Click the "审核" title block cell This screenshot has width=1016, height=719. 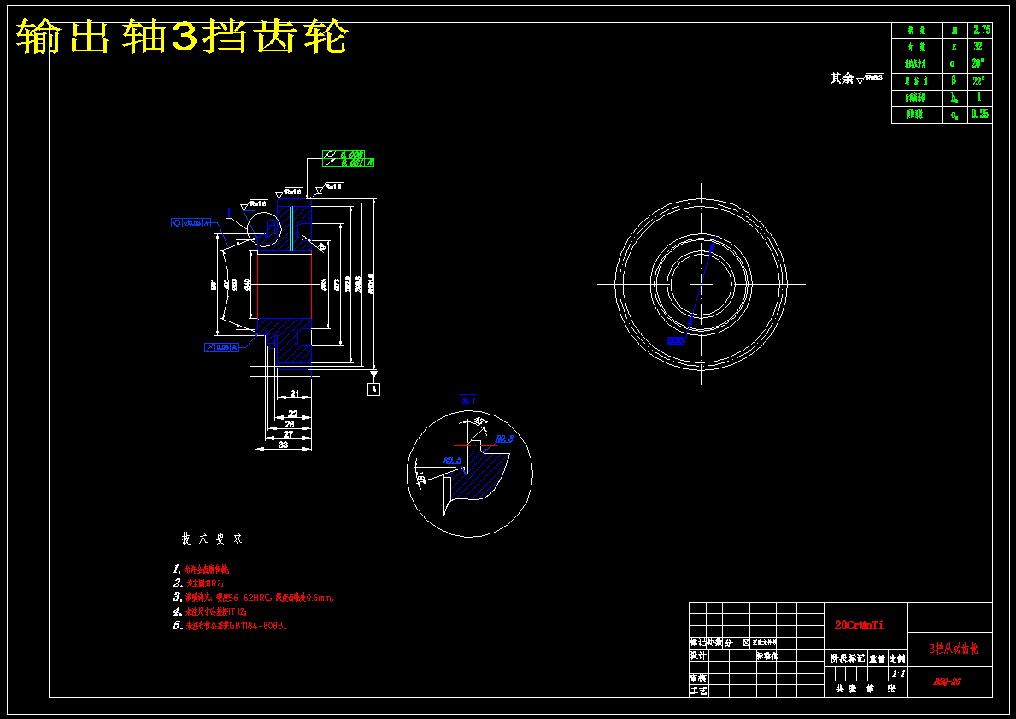point(698,677)
